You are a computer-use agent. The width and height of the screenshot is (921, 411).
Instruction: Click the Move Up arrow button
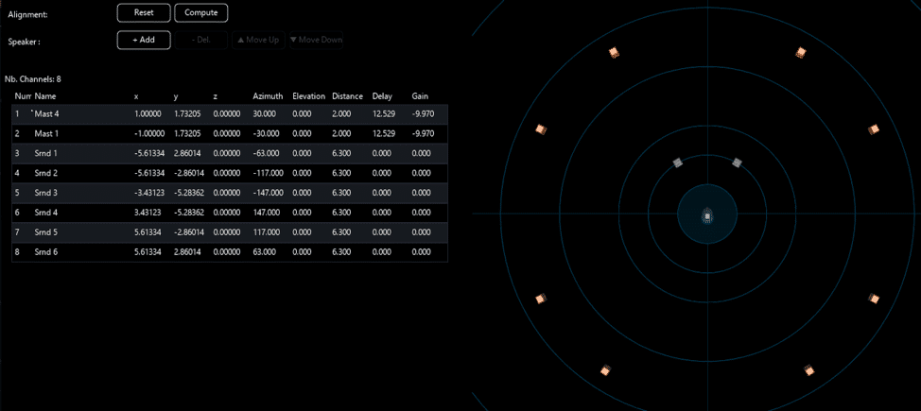pos(257,40)
